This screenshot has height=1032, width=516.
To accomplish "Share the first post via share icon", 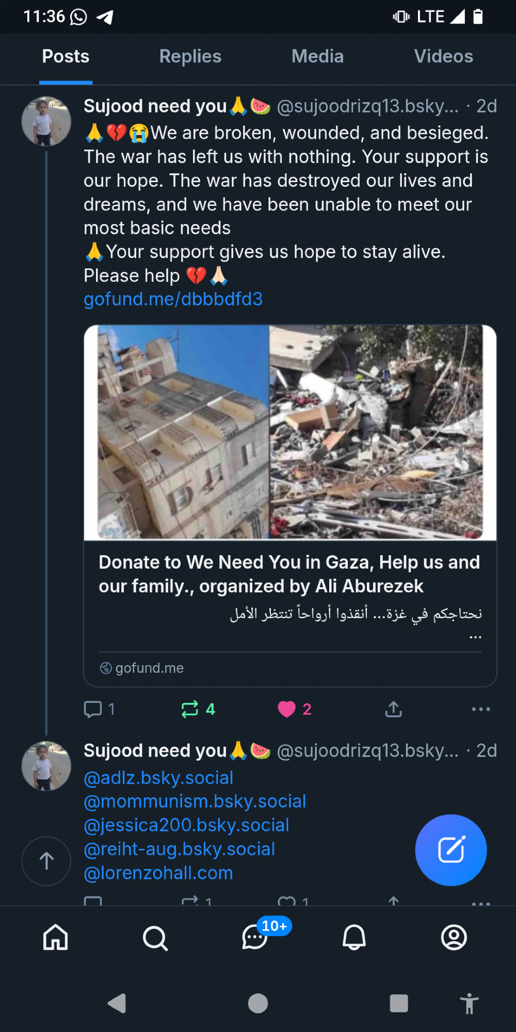I will [x=393, y=709].
